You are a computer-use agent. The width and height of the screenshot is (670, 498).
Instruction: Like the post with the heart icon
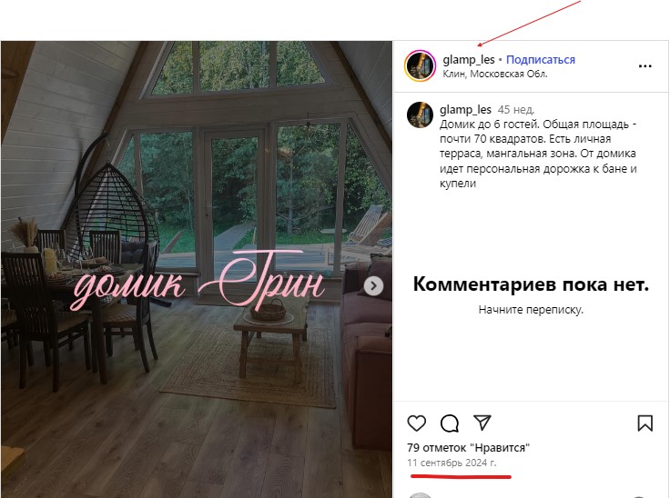[x=417, y=423]
